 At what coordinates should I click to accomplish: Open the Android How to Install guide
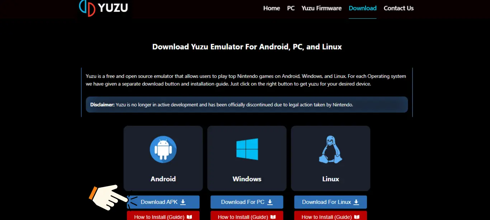click(163, 217)
